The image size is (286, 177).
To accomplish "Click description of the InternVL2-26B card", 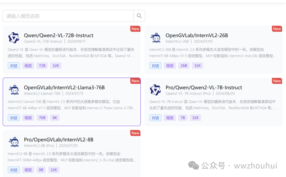I will pyautogui.click(x=212, y=53).
